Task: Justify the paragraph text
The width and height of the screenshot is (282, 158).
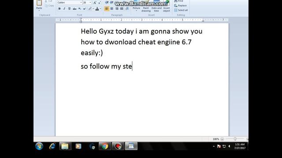Action: [122, 9]
